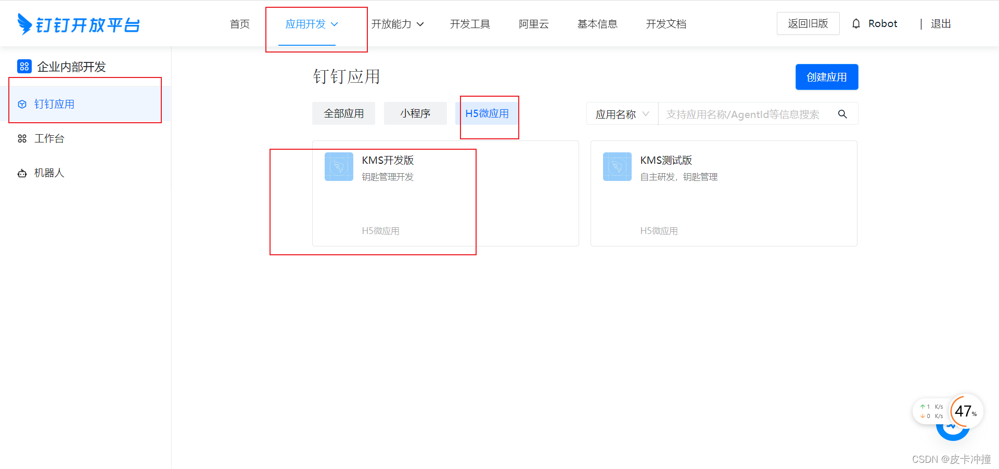Screen dimensions: 999x469
Task: Click the 返回旧版 button
Action: (808, 23)
